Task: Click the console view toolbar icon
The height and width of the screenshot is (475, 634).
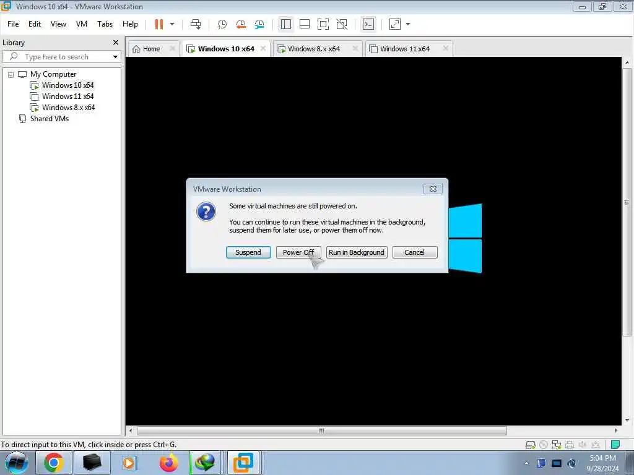Action: [x=368, y=24]
